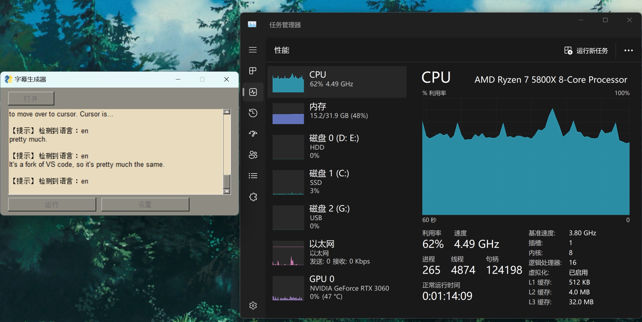Click the 虚拟化 已启用 value
This screenshot has height=322, width=642.
coord(578,273)
